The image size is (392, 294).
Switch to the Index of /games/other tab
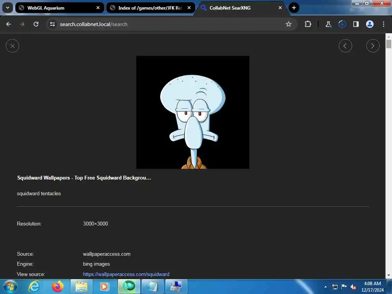[150, 8]
